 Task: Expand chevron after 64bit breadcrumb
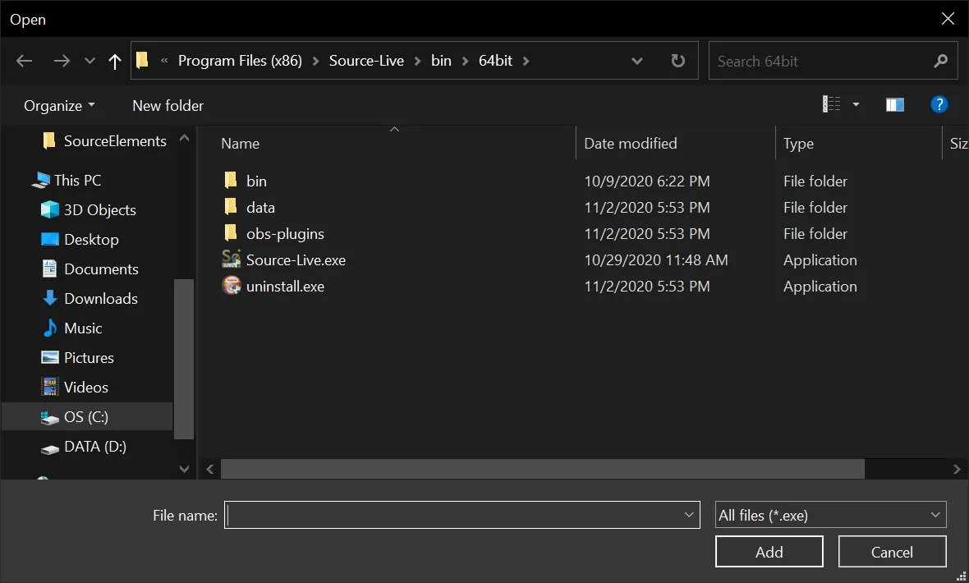coord(526,62)
